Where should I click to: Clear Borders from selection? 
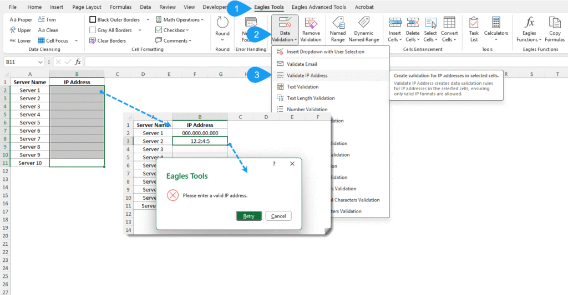[108, 40]
